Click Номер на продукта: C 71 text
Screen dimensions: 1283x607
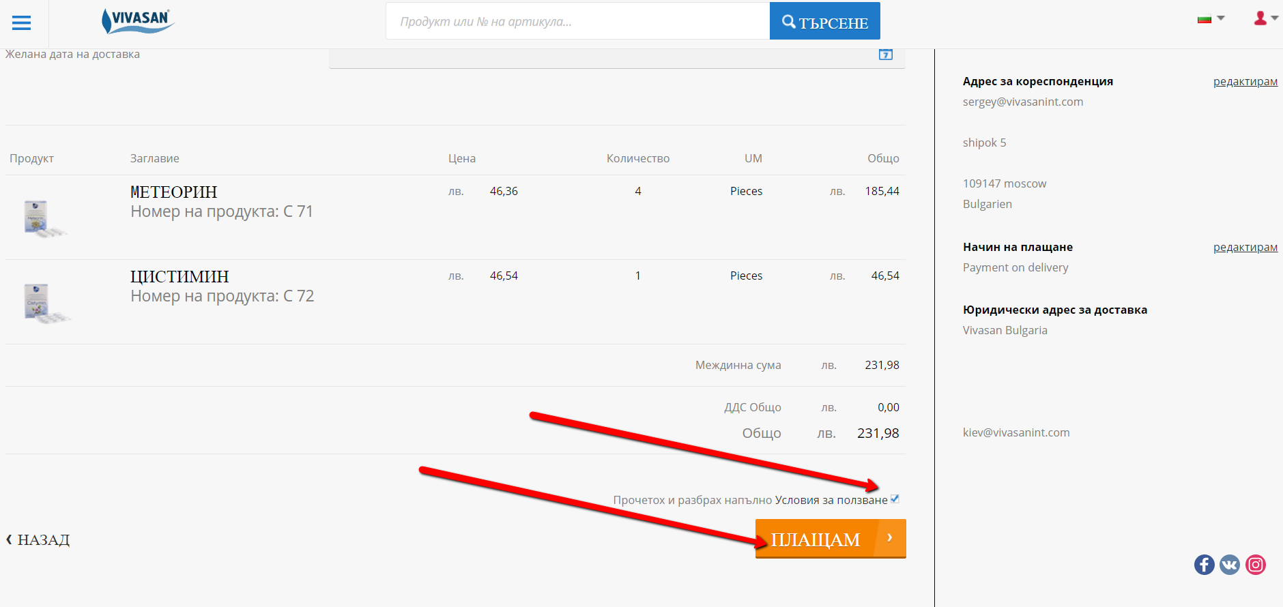click(x=222, y=212)
